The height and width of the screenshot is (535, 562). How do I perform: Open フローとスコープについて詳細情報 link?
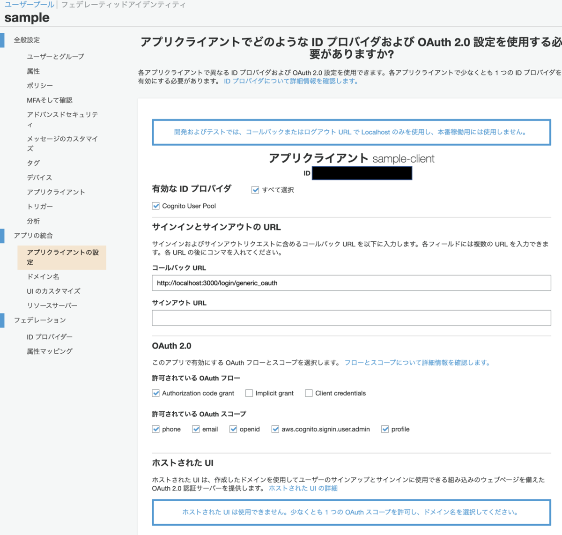click(417, 363)
